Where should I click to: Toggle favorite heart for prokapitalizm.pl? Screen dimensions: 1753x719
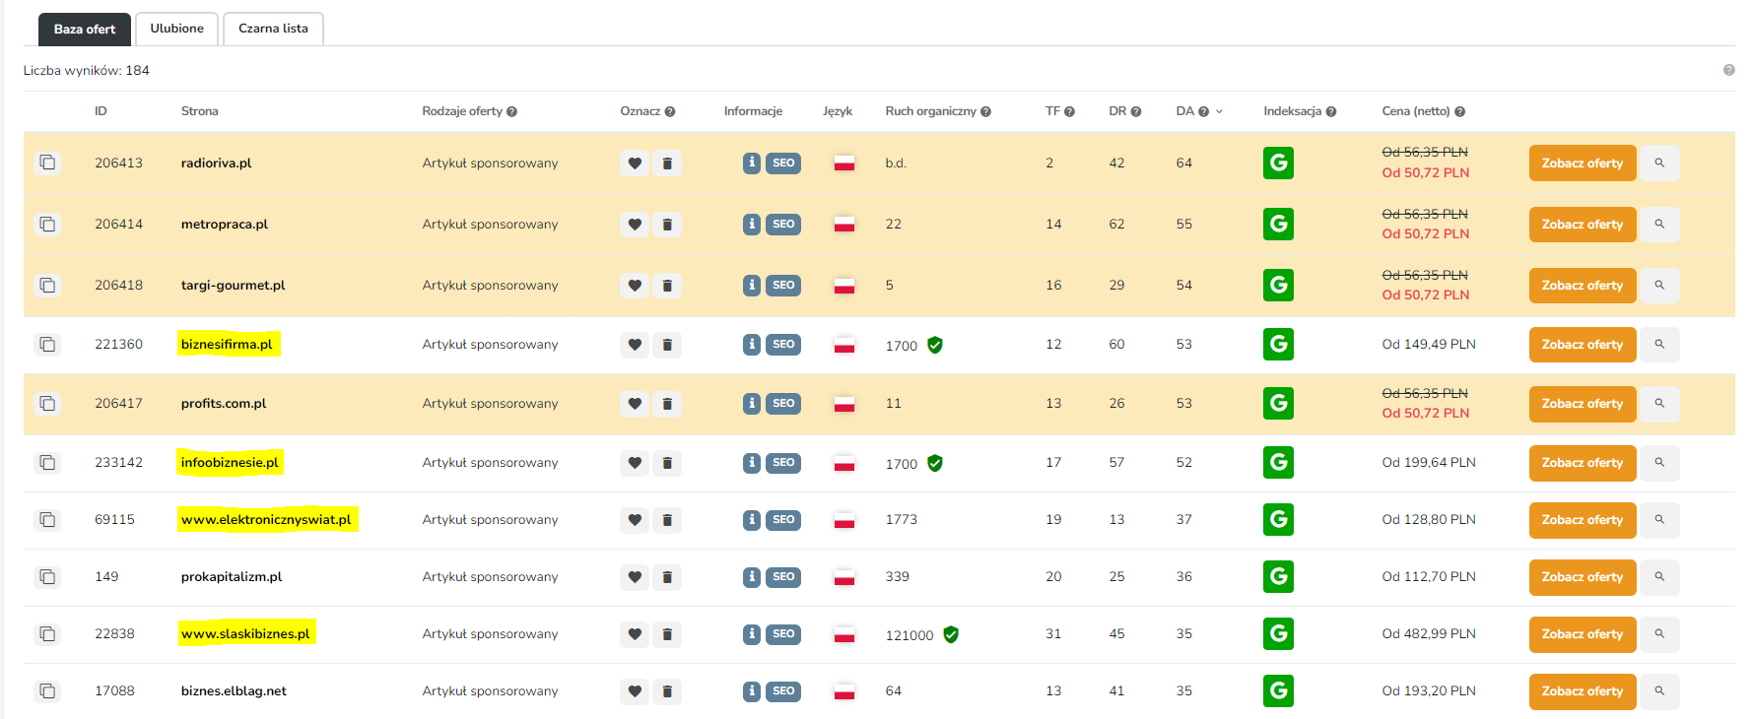(635, 577)
